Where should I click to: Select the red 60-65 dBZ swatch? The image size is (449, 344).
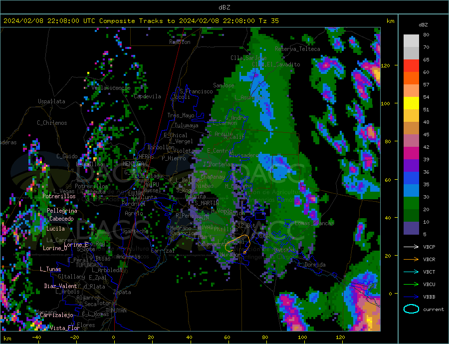pos(411,65)
